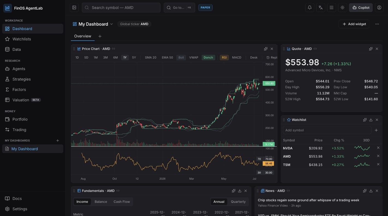Focus the Search symbol field
The height and width of the screenshot is (216, 388).
tap(121, 8)
